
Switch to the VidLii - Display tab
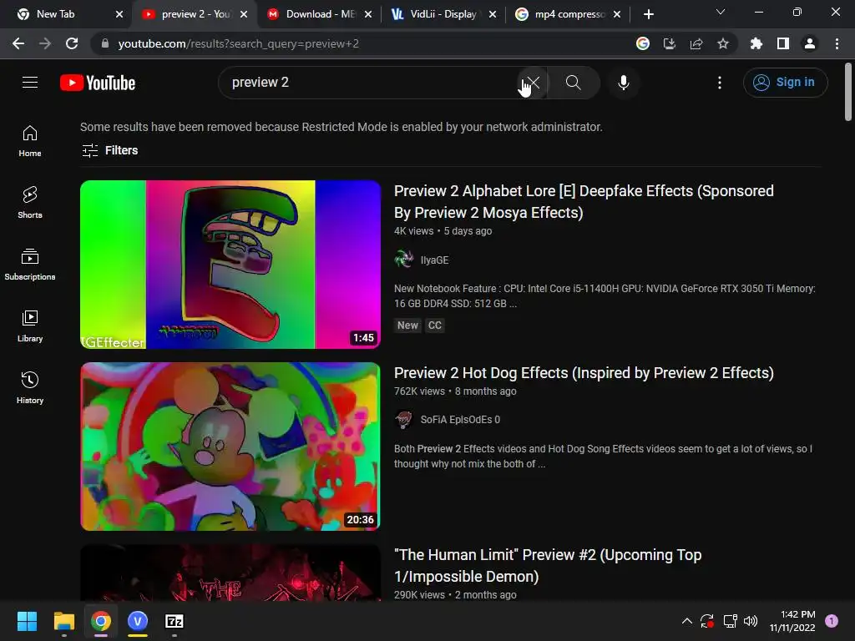[443, 14]
